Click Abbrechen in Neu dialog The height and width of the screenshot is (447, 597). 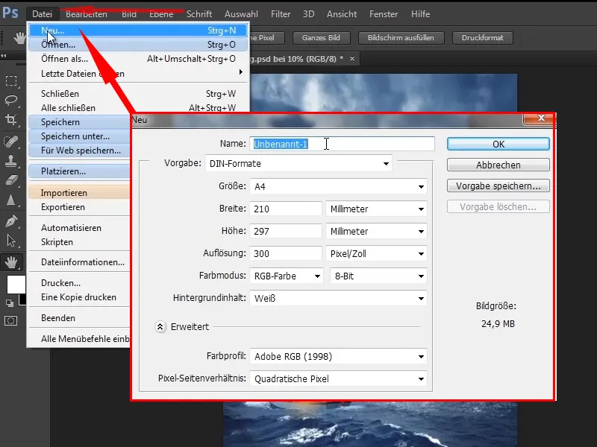click(498, 165)
